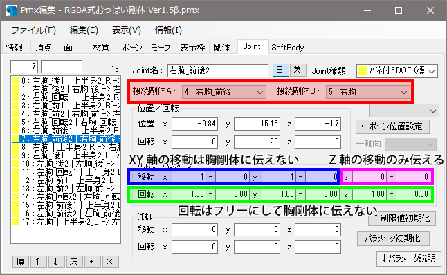Click the パラメータ初期化 button
The height and width of the screenshot is (275, 447).
(393, 238)
